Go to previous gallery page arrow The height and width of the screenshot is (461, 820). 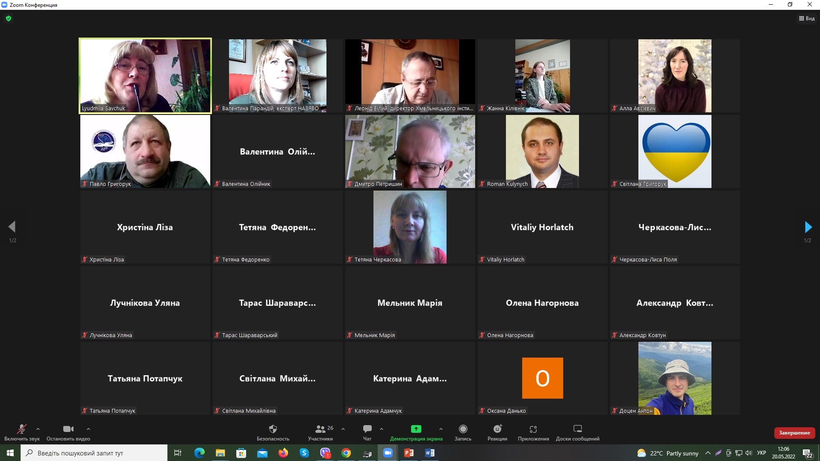(x=12, y=227)
